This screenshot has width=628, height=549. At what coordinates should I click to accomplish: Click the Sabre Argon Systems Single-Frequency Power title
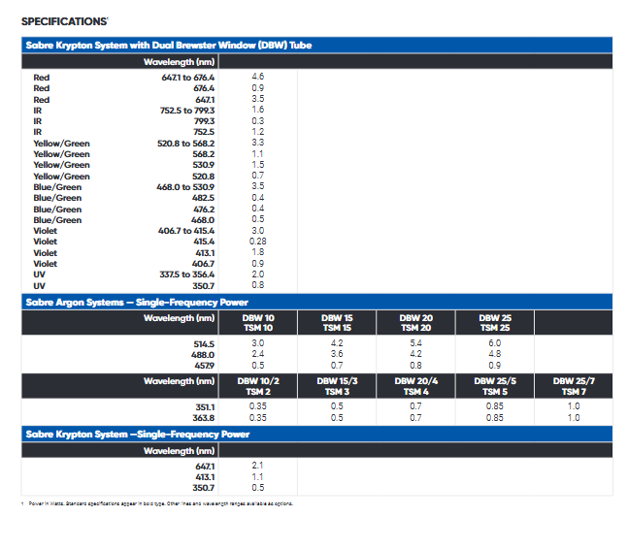tap(137, 302)
